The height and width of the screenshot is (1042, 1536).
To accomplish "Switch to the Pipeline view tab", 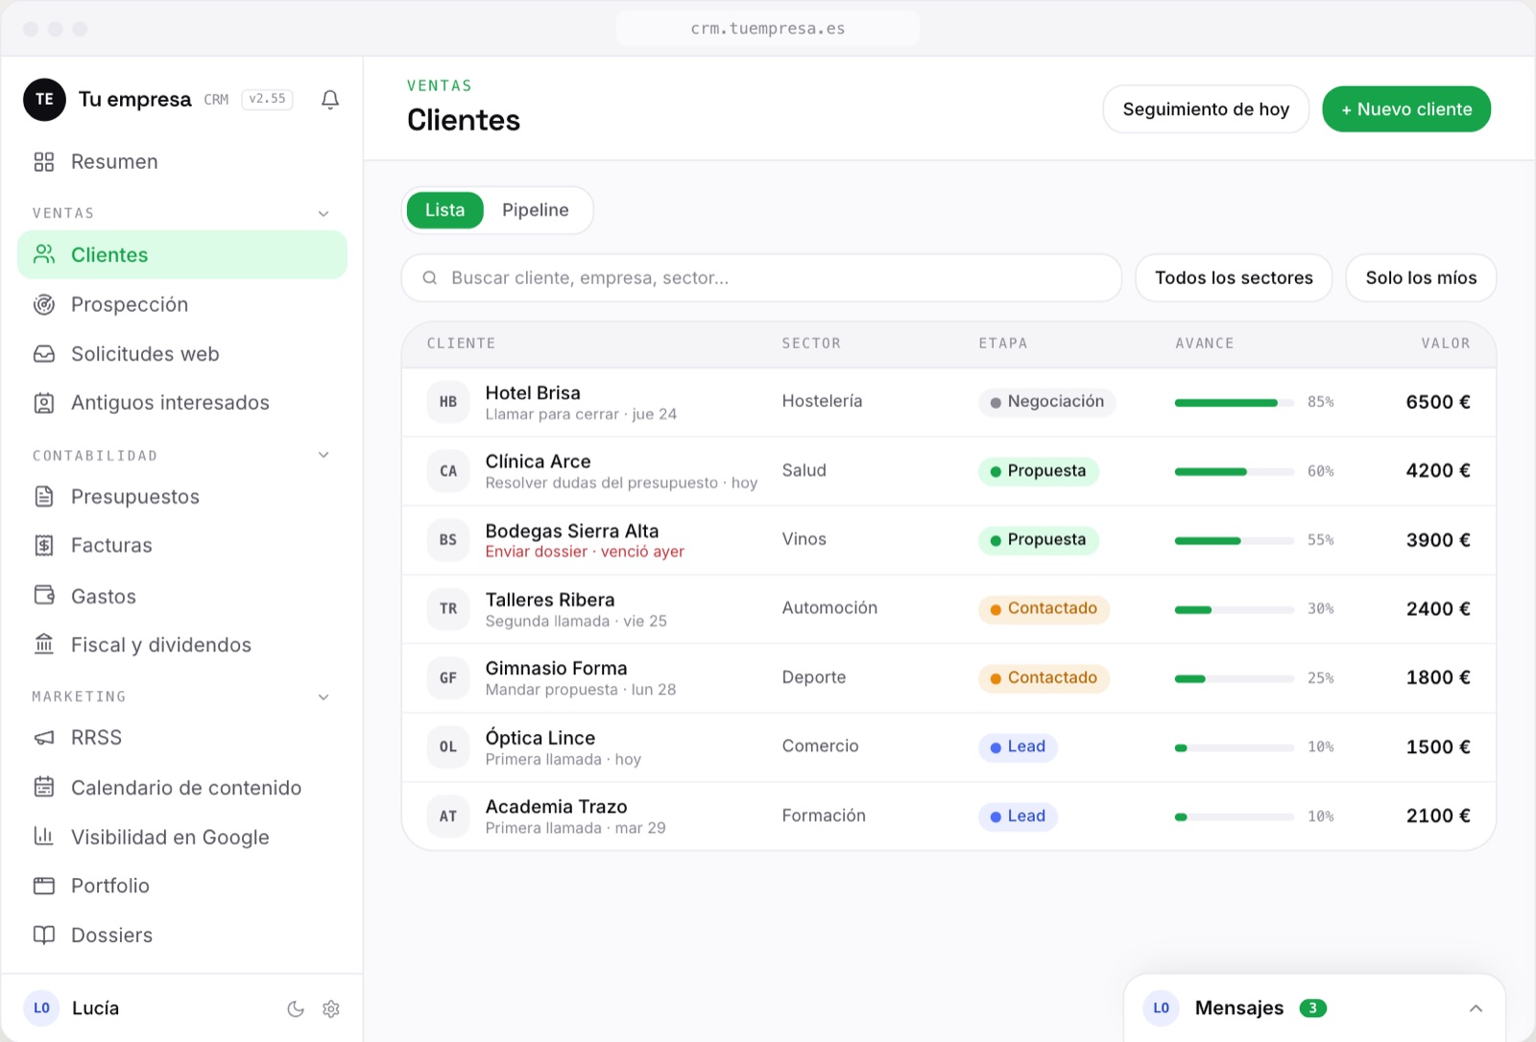I will pos(536,210).
